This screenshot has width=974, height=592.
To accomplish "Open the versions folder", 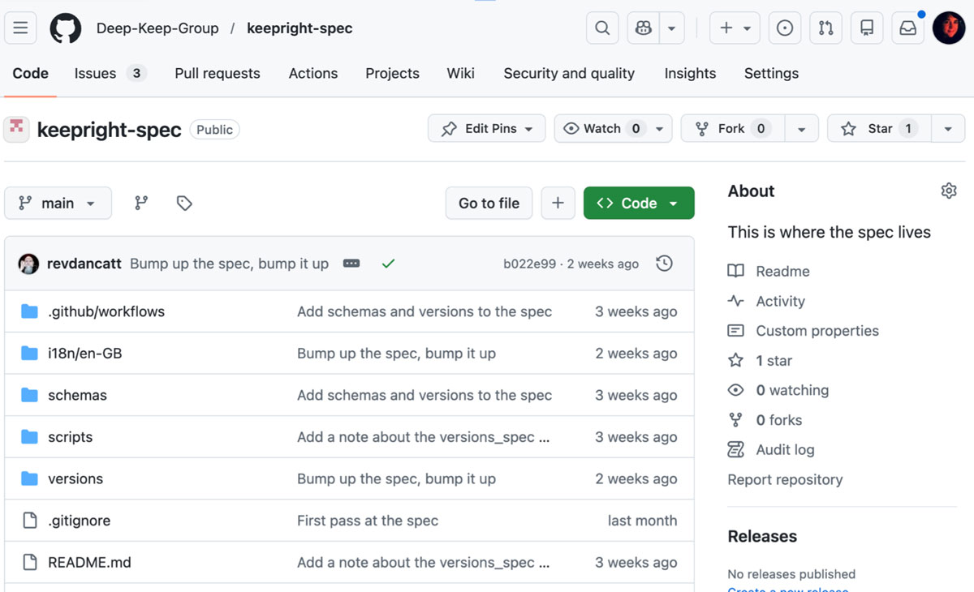I will (x=75, y=478).
